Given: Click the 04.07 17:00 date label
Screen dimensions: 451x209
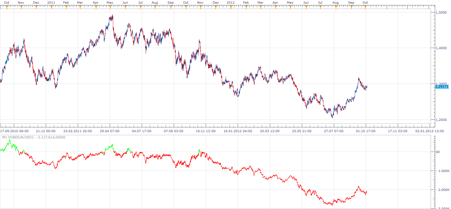Looking at the screenshot, I should (141, 131).
